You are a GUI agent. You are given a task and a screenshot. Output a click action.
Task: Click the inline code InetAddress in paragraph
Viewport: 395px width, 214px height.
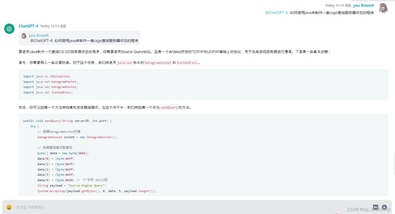click(x=187, y=63)
